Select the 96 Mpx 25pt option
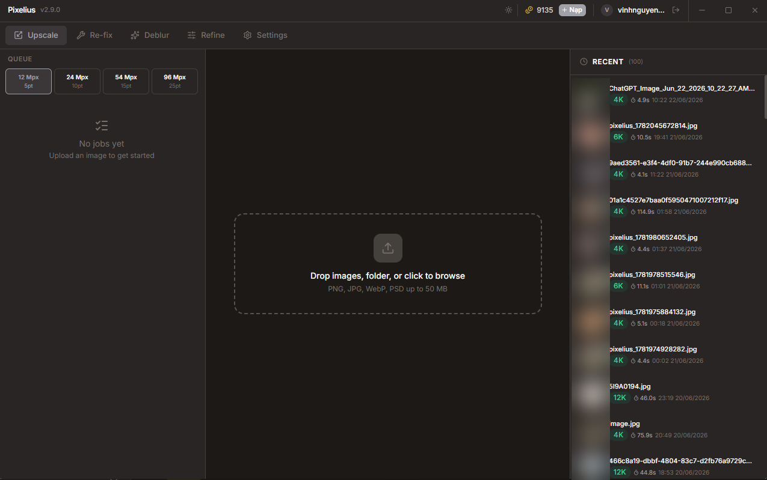Image resolution: width=767 pixels, height=480 pixels. [174, 81]
